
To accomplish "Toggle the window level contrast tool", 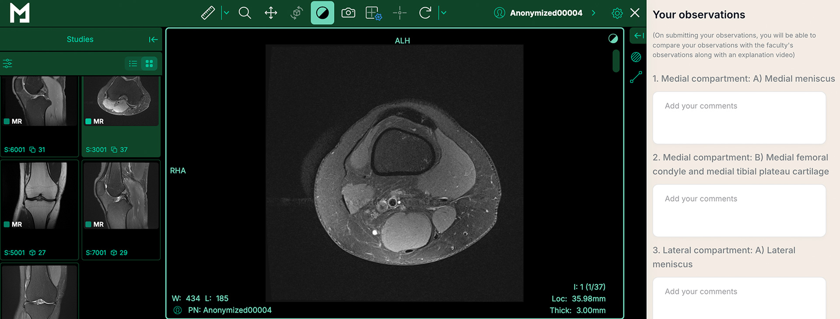I will (322, 13).
